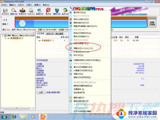Open Internet Explorer from taskbar
This screenshot has width=160, height=120.
pos(14,117)
